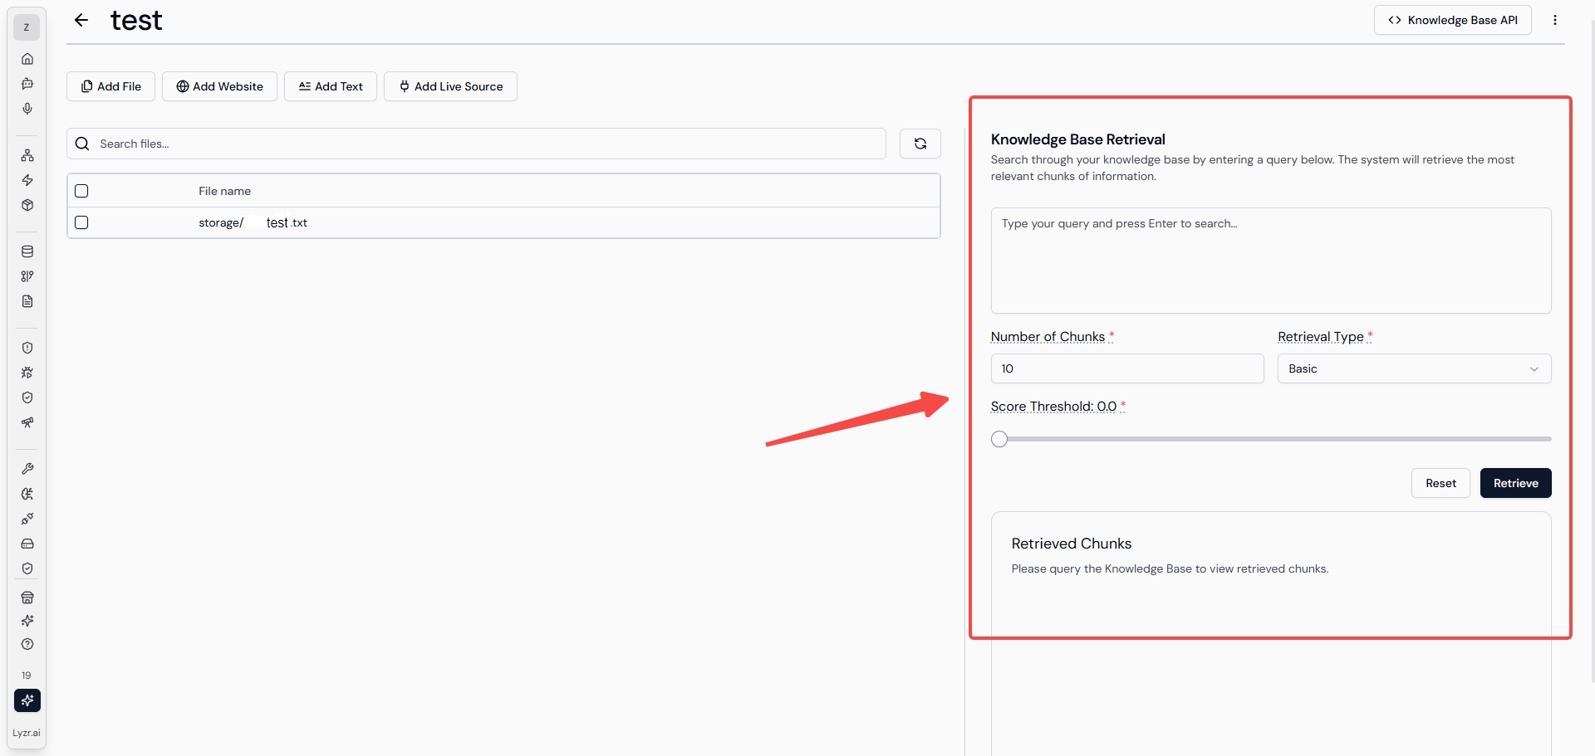This screenshot has width=1595, height=756.
Task: Click the Number of Chunks input field
Action: [x=1127, y=368]
